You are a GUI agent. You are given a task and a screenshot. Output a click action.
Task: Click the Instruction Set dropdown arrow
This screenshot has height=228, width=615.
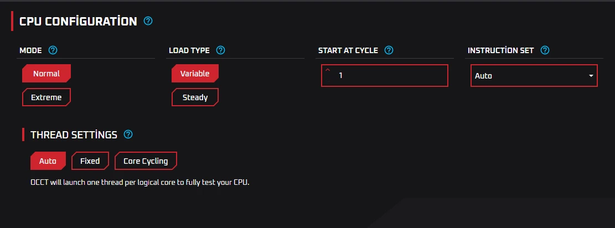coord(591,76)
